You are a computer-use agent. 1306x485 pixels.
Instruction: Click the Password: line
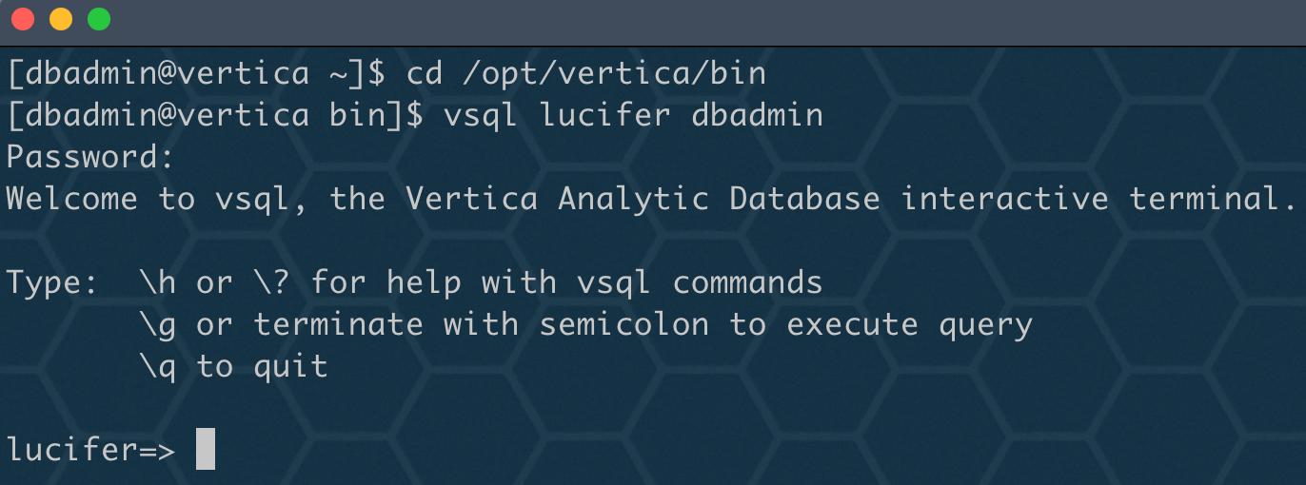(91, 157)
